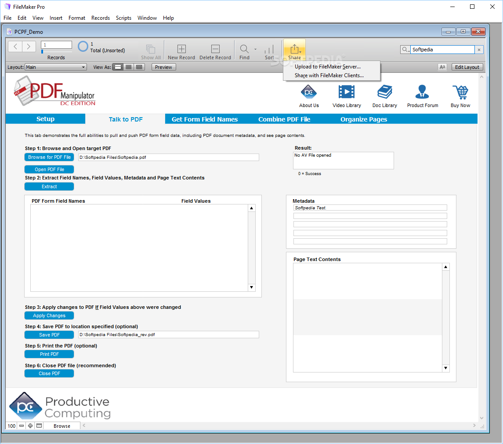Viewport: 503px width, 444px height.
Task: Click the Close PDF button
Action: 49,373
